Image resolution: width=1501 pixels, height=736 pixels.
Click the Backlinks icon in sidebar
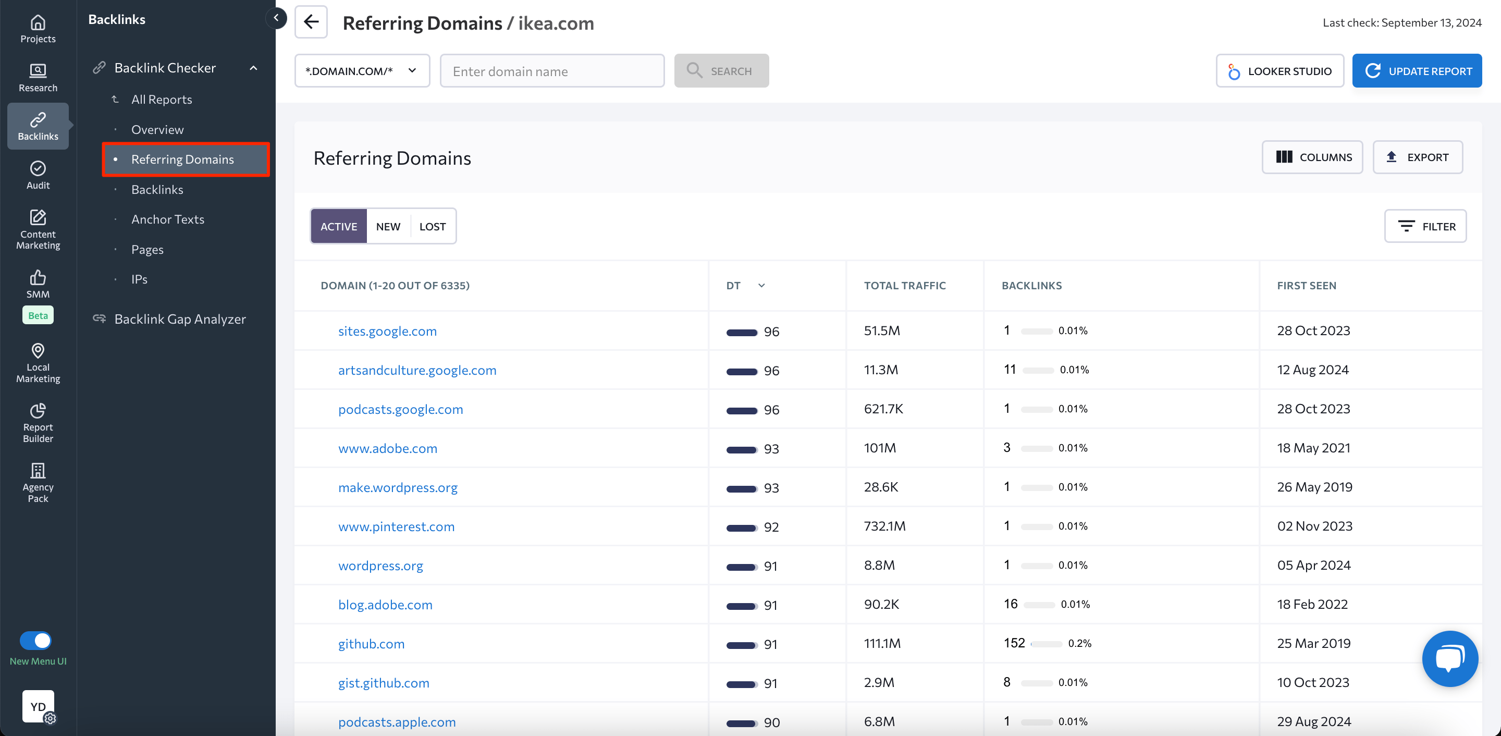(x=38, y=126)
